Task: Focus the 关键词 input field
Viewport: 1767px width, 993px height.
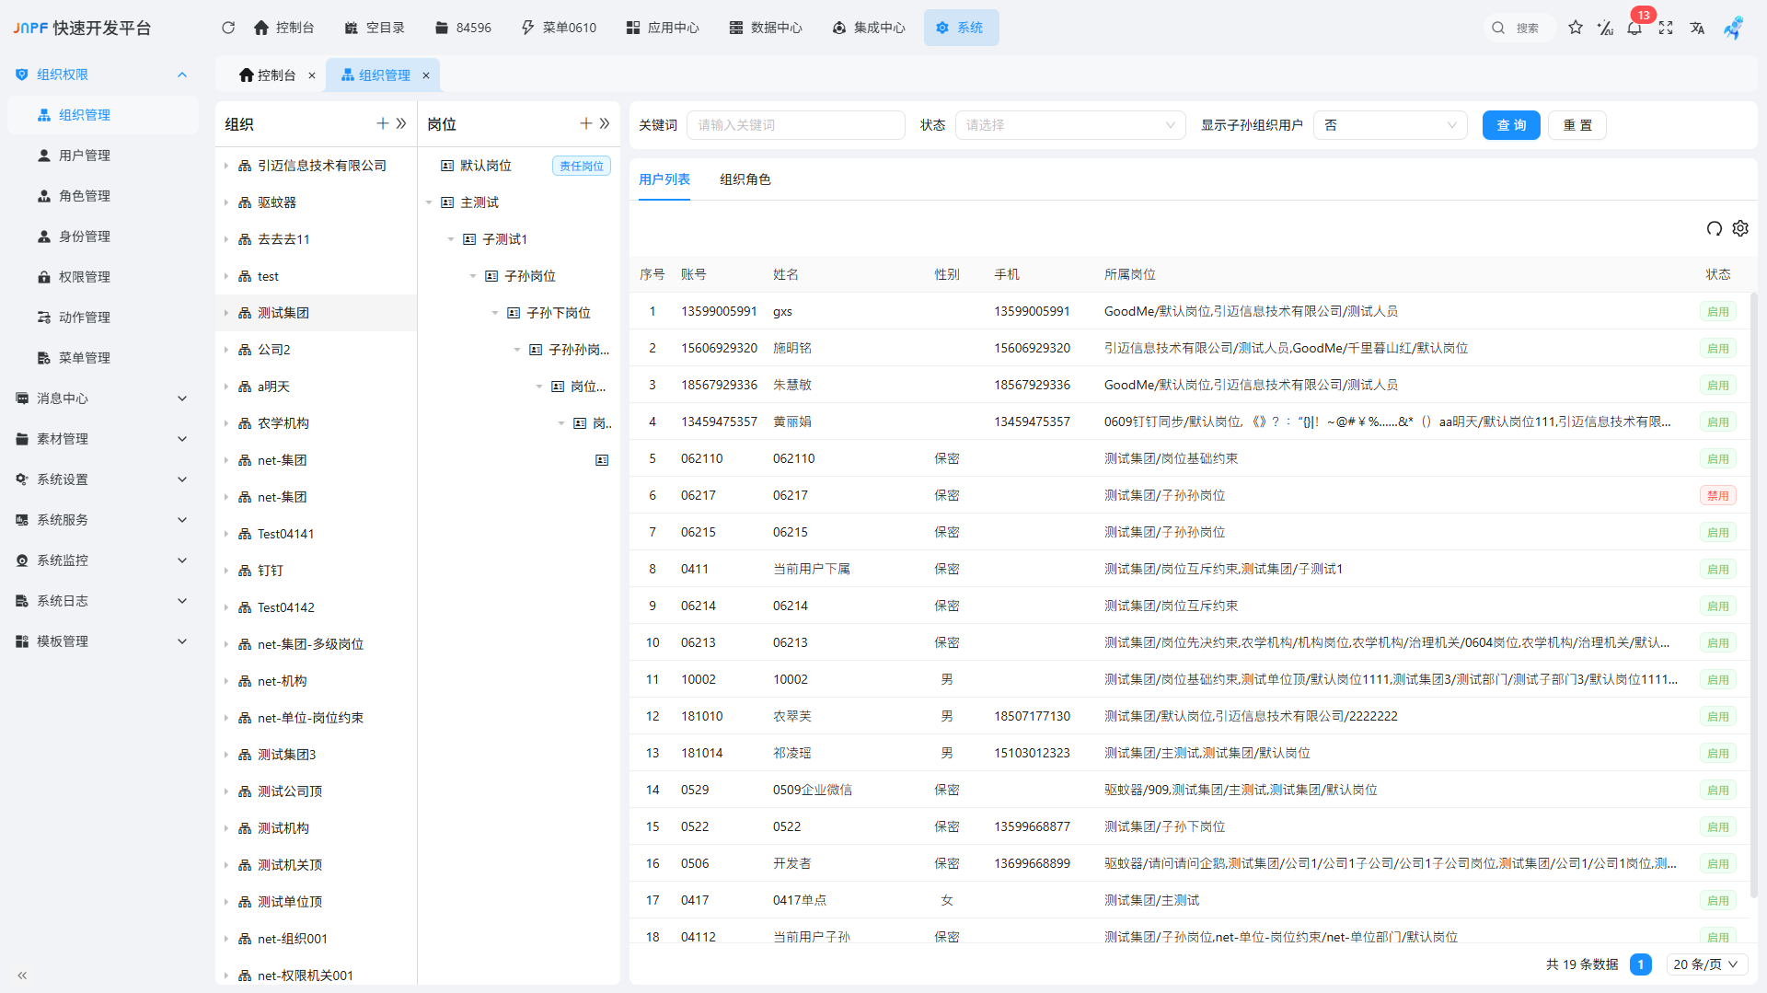Action: [x=796, y=125]
